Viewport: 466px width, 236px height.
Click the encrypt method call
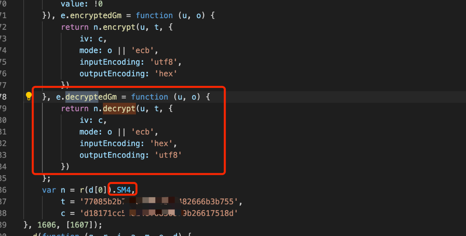point(119,27)
